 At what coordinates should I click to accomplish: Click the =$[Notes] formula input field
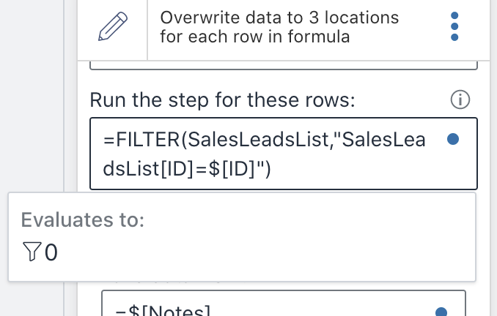click(x=284, y=303)
